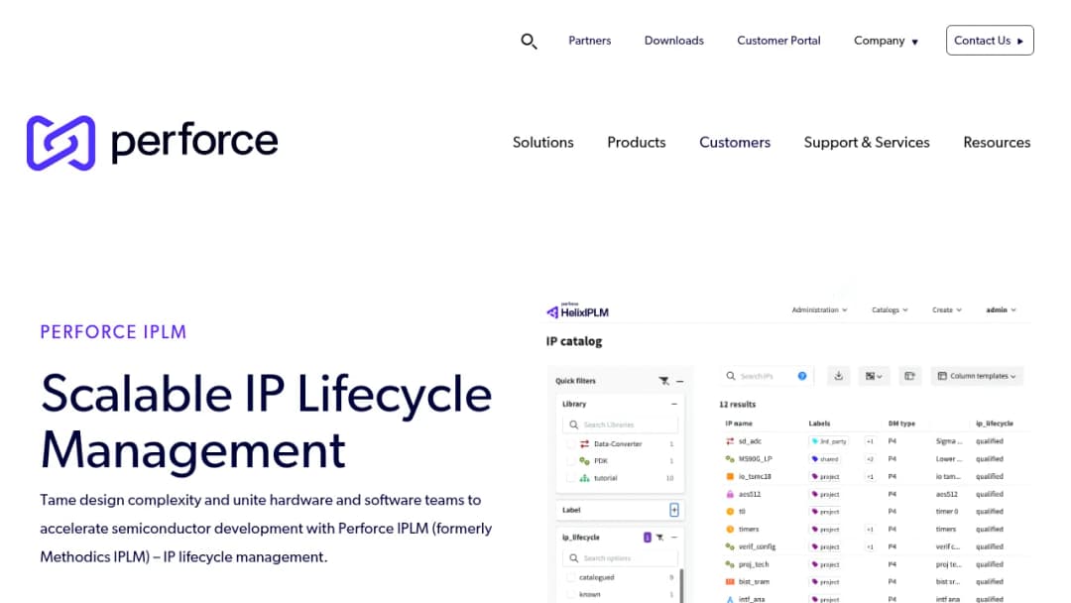This screenshot has width=1071, height=603.
Task: Click the ip_lifecycle options list scrollbar
Action: (681, 586)
